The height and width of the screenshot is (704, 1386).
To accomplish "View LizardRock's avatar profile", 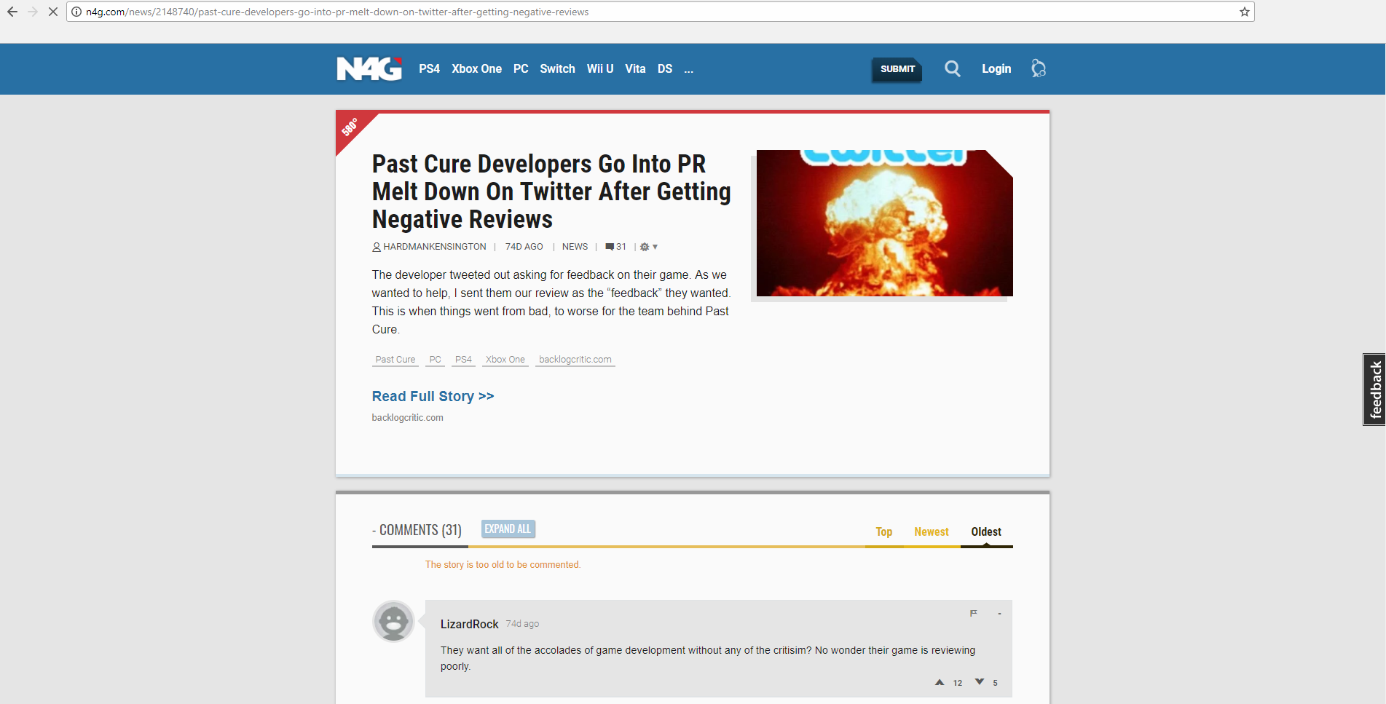I will pos(394,621).
